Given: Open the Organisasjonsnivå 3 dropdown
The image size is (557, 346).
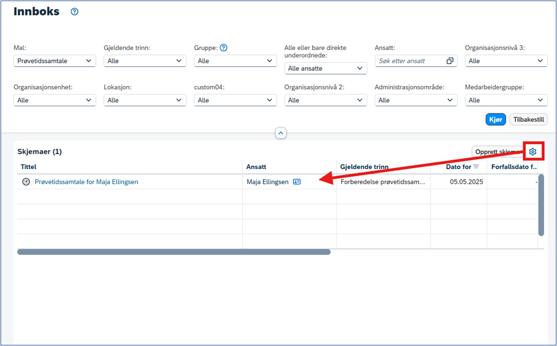Looking at the screenshot, I should [506, 61].
